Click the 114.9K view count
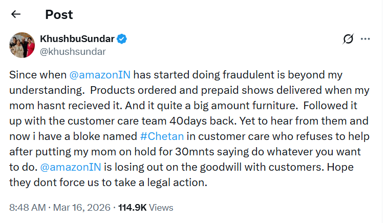The width and height of the screenshot is (387, 223). pos(133,208)
